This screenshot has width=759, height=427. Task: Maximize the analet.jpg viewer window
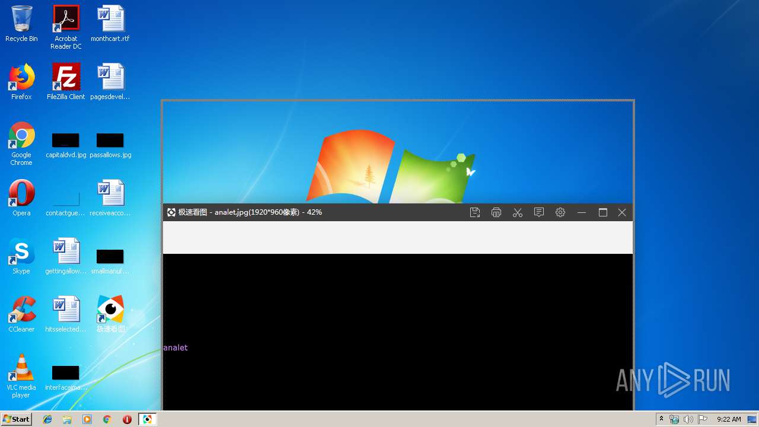point(603,212)
